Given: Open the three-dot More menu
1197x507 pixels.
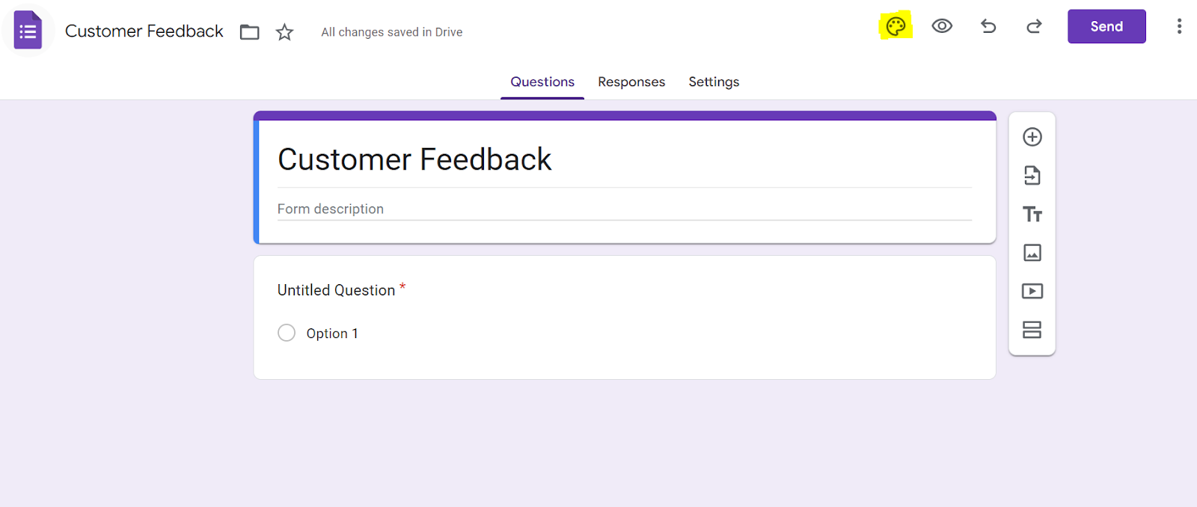Looking at the screenshot, I should pos(1179,26).
